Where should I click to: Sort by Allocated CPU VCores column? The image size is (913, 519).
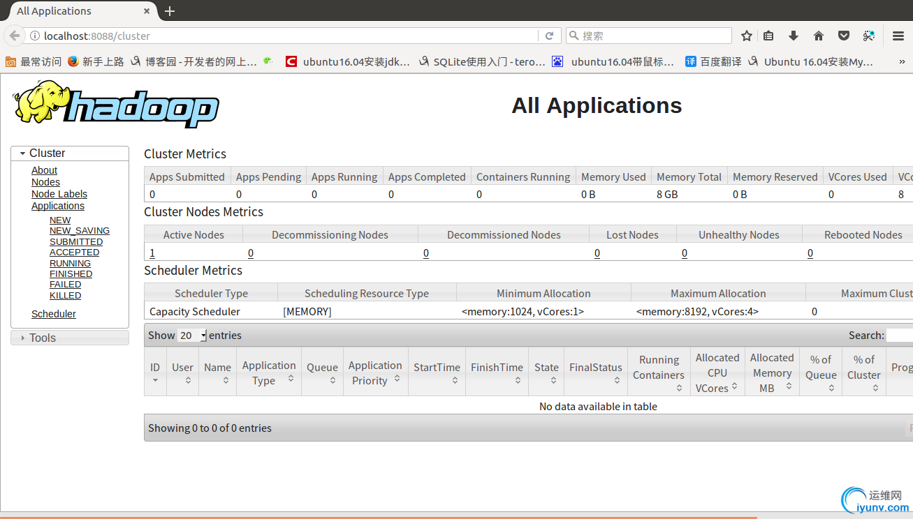tap(717, 373)
